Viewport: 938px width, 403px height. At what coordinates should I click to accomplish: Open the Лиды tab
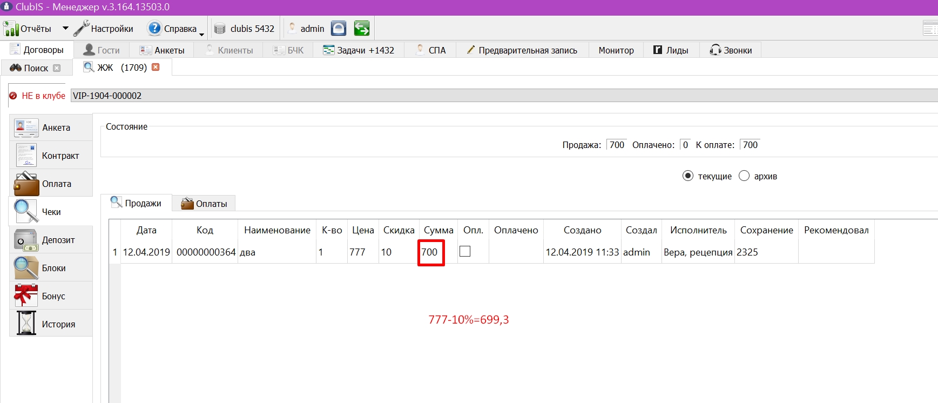pos(671,50)
